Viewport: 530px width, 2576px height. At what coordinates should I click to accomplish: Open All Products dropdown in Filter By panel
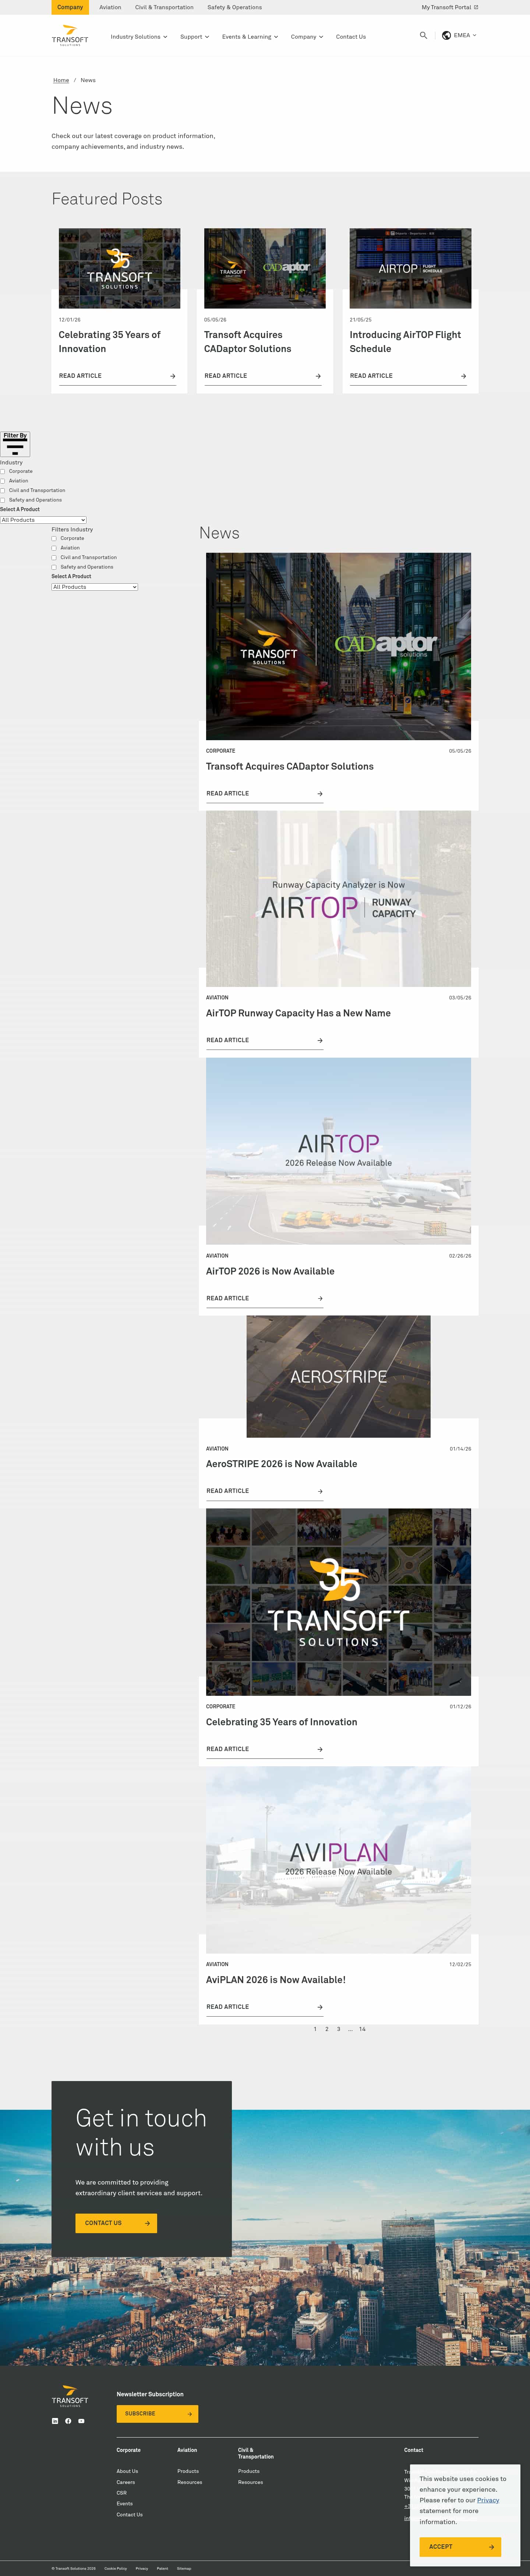pos(43,520)
